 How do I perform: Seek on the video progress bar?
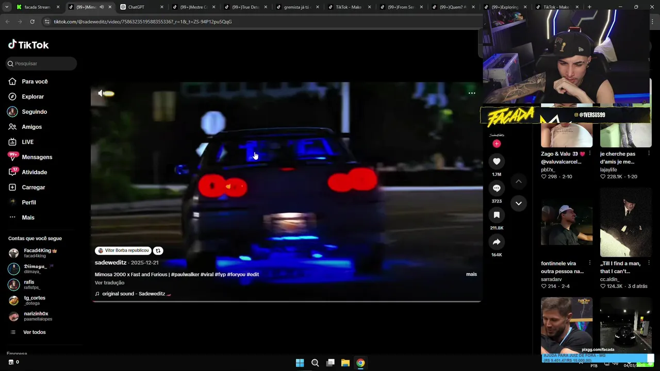(286, 301)
